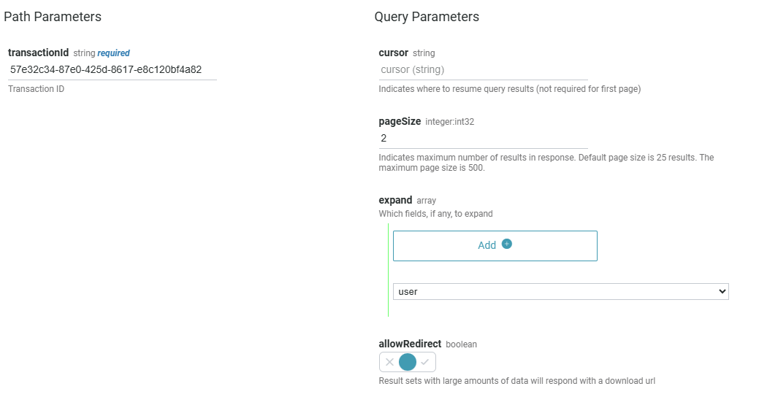Focus the cursor string input field
The height and width of the screenshot is (397, 759).
(x=483, y=70)
